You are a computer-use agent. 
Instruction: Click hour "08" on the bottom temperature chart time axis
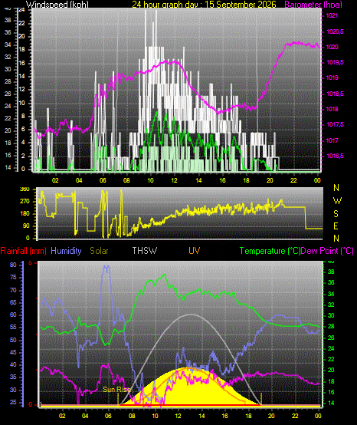(x=132, y=416)
